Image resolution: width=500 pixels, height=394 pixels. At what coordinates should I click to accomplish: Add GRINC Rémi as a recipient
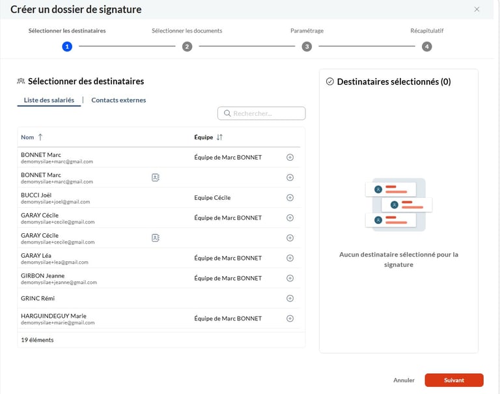click(290, 298)
